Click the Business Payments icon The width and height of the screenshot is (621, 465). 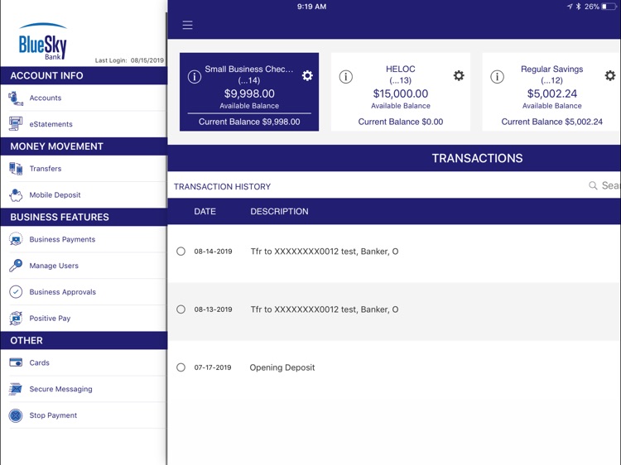point(16,239)
